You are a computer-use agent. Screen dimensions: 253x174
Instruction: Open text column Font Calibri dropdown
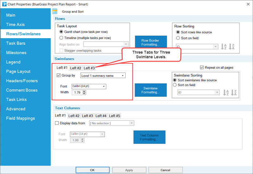pyautogui.click(x=87, y=134)
